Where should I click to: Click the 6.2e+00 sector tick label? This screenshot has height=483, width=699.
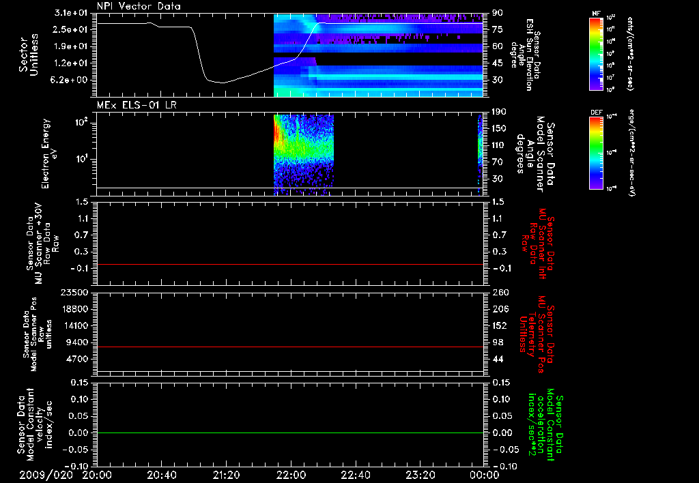(70, 80)
